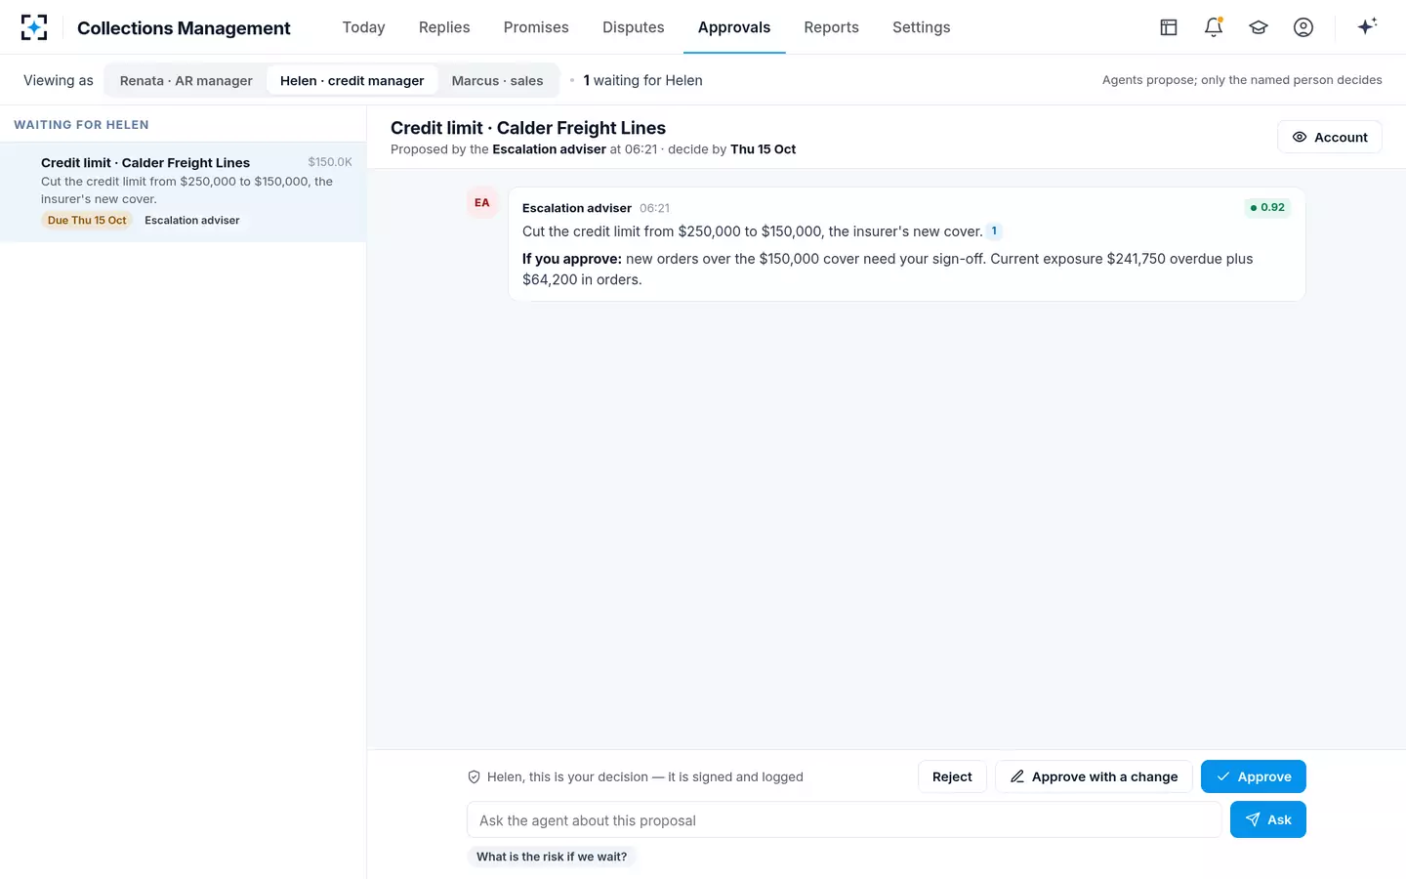The width and height of the screenshot is (1406, 879).
Task: Select the Approvals tab
Action: click(x=734, y=27)
